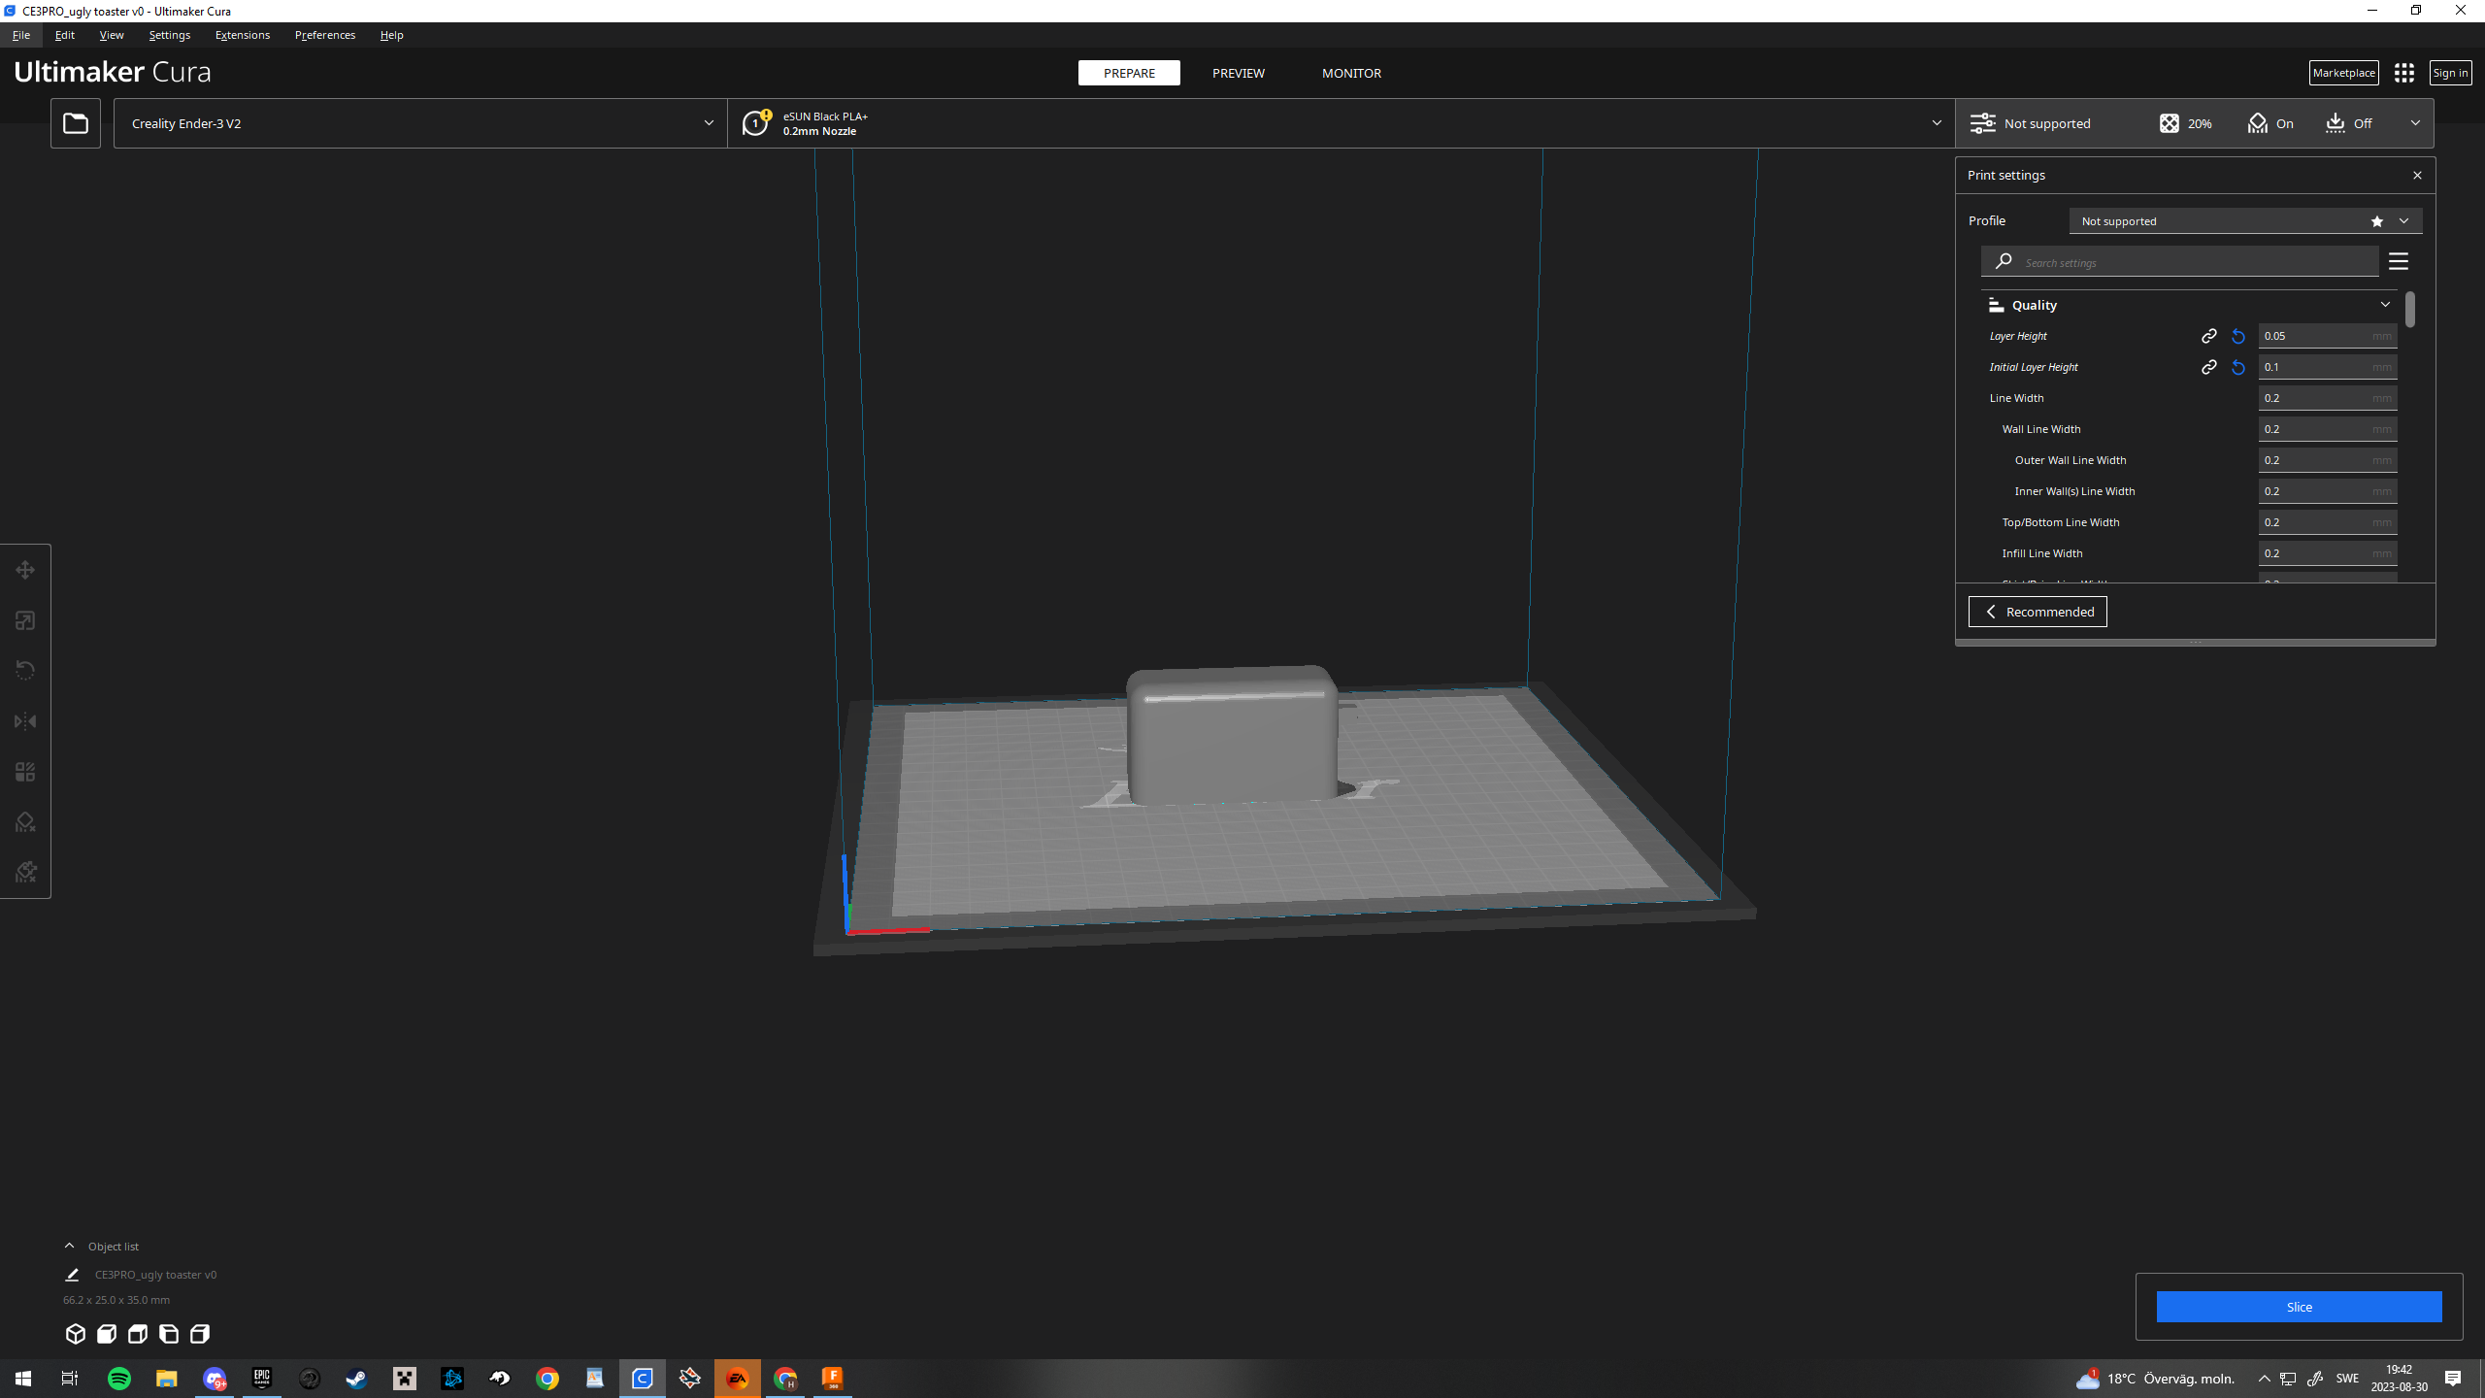Image resolution: width=2485 pixels, height=1398 pixels.
Task: Open the File menu
Action: coord(21,35)
